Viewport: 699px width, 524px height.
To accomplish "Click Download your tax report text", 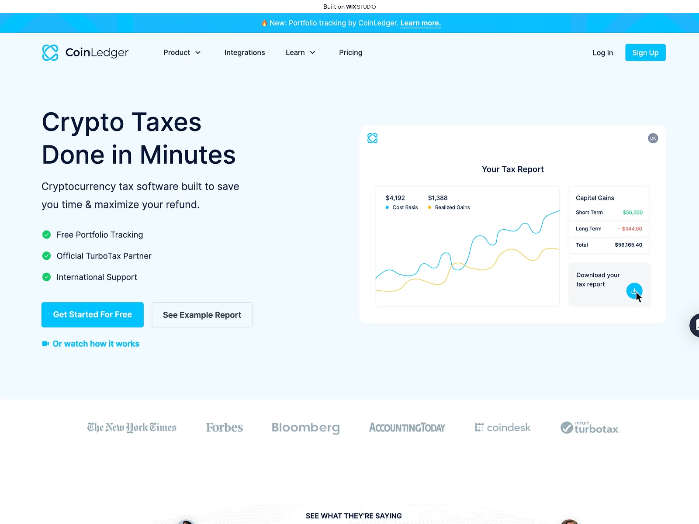I will coord(598,279).
